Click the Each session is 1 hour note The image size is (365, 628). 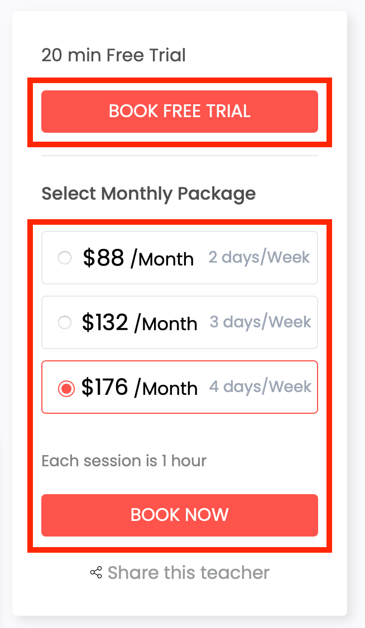click(124, 461)
